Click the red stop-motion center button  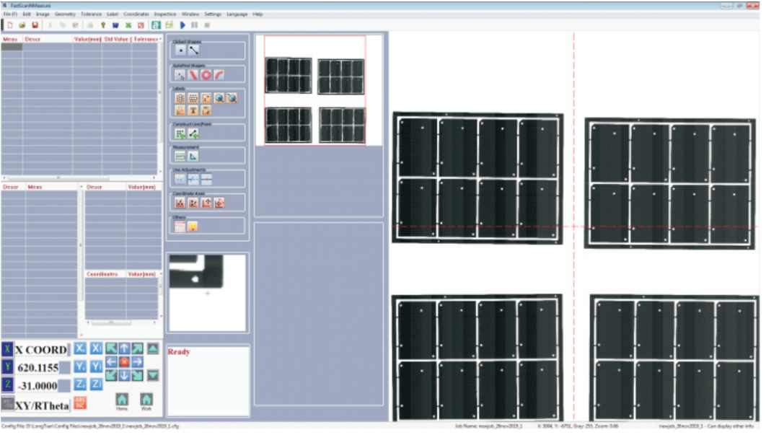(x=124, y=362)
